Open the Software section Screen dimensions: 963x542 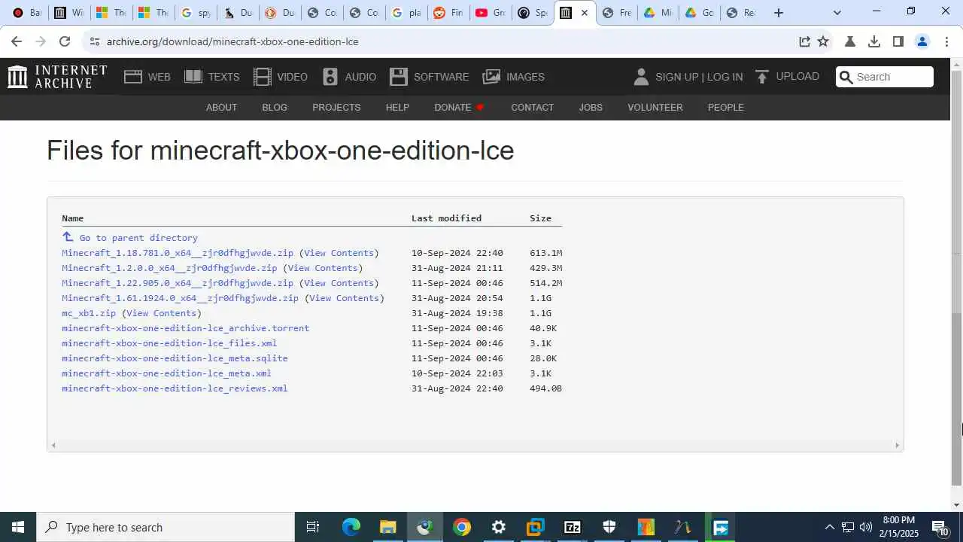[x=429, y=77]
